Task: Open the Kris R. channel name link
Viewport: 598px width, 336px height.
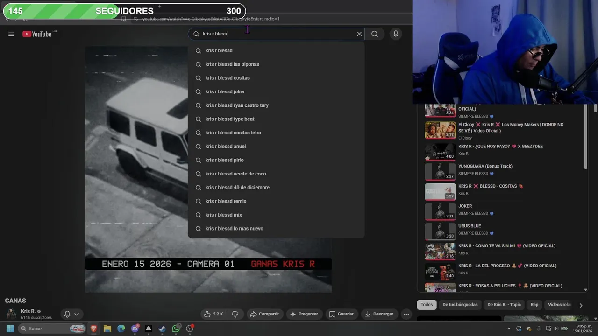Action: pyautogui.click(x=28, y=311)
